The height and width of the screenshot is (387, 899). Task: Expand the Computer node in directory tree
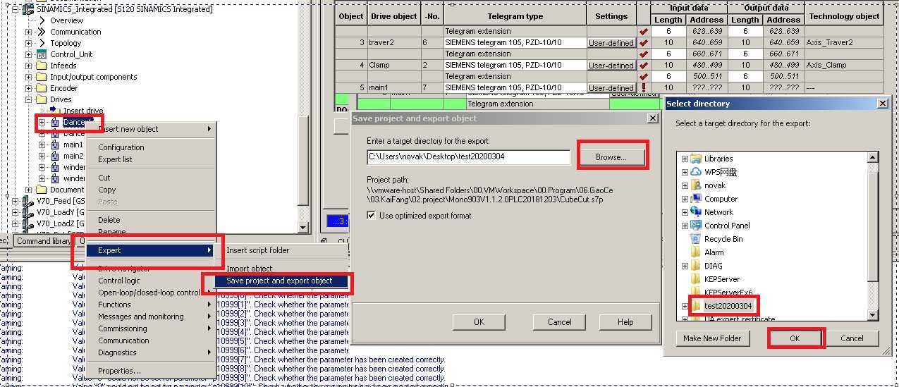pyautogui.click(x=685, y=199)
